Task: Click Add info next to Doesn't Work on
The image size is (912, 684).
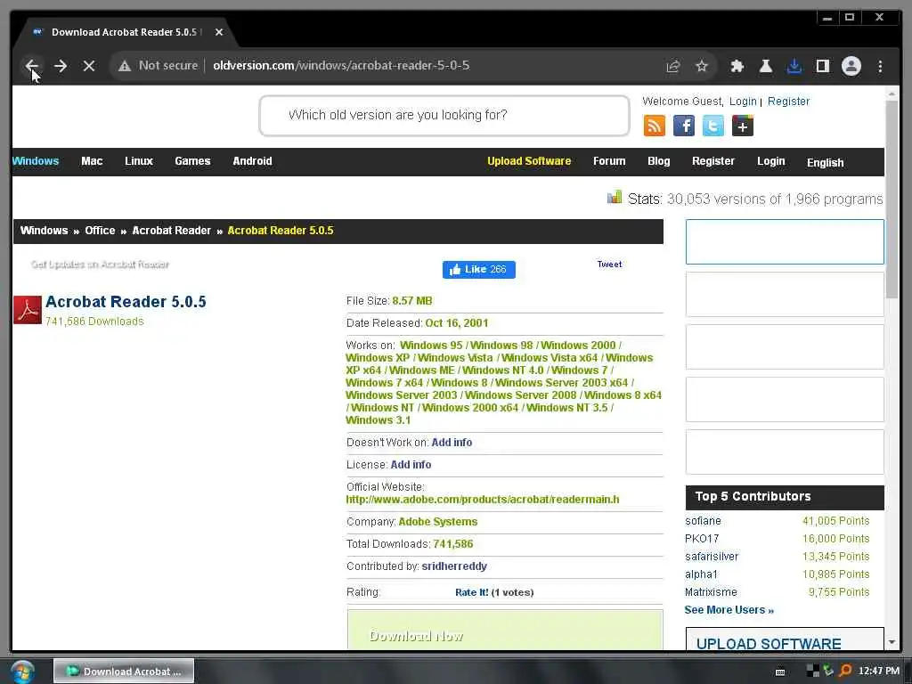Action: (452, 443)
